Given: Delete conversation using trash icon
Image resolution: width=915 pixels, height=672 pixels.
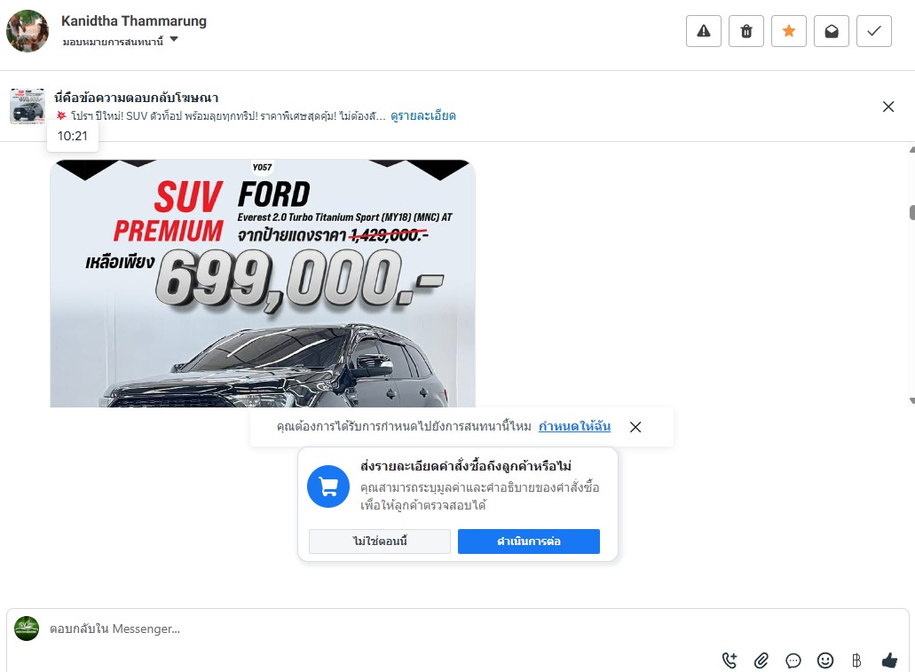Looking at the screenshot, I should point(746,31).
